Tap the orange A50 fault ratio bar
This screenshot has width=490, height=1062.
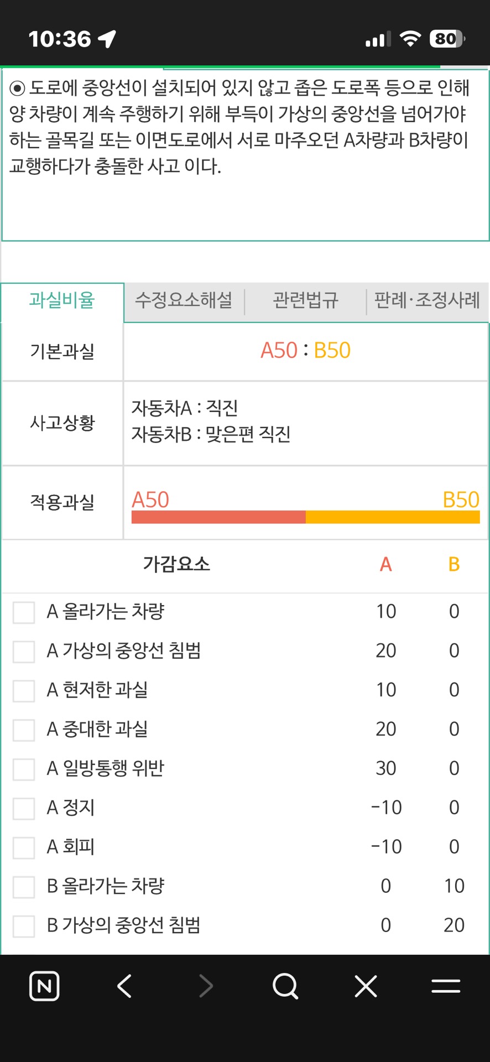218,517
